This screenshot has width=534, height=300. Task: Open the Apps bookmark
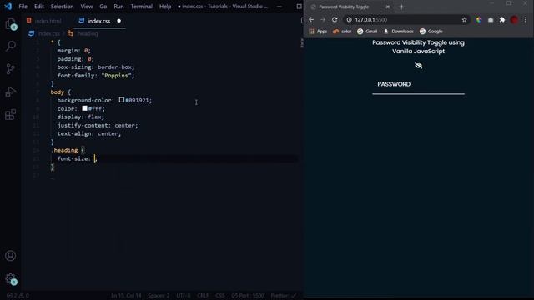click(x=318, y=32)
